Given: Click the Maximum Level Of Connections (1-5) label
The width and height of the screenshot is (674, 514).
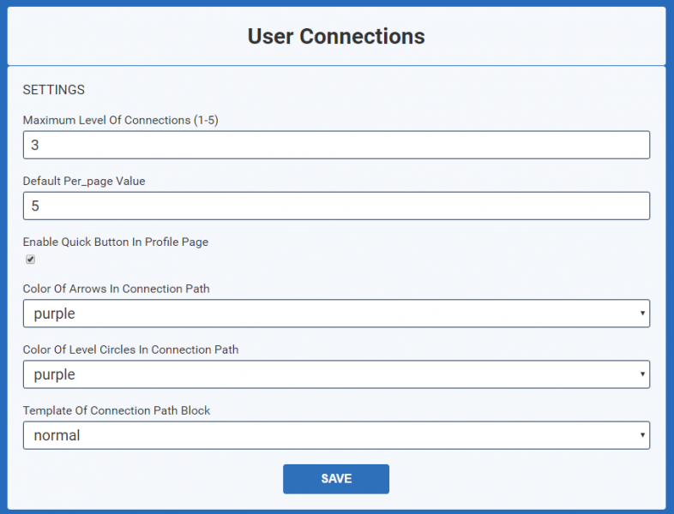Looking at the screenshot, I should [120, 120].
